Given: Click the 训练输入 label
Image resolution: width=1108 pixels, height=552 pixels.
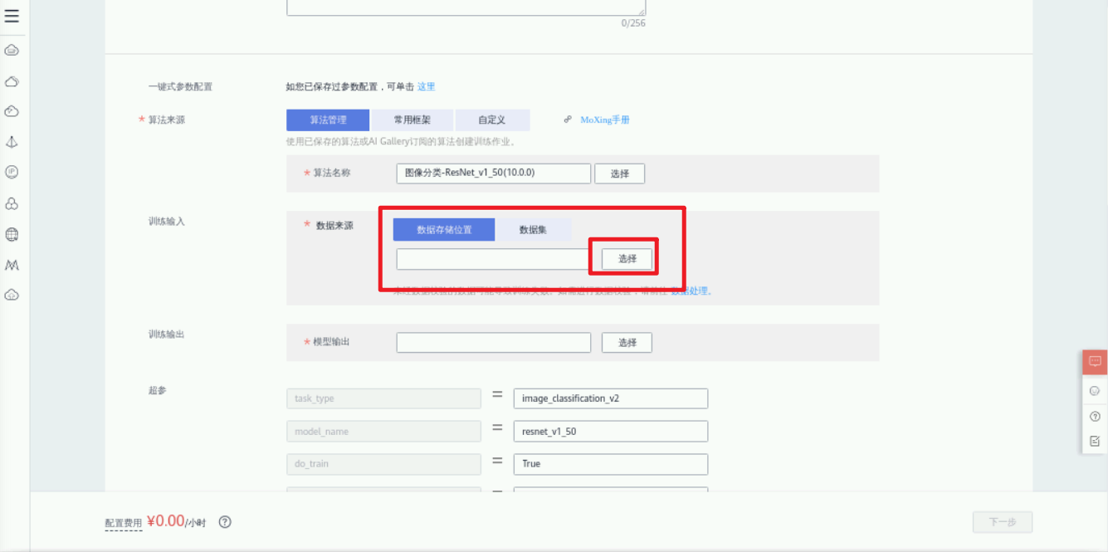Looking at the screenshot, I should point(166,222).
